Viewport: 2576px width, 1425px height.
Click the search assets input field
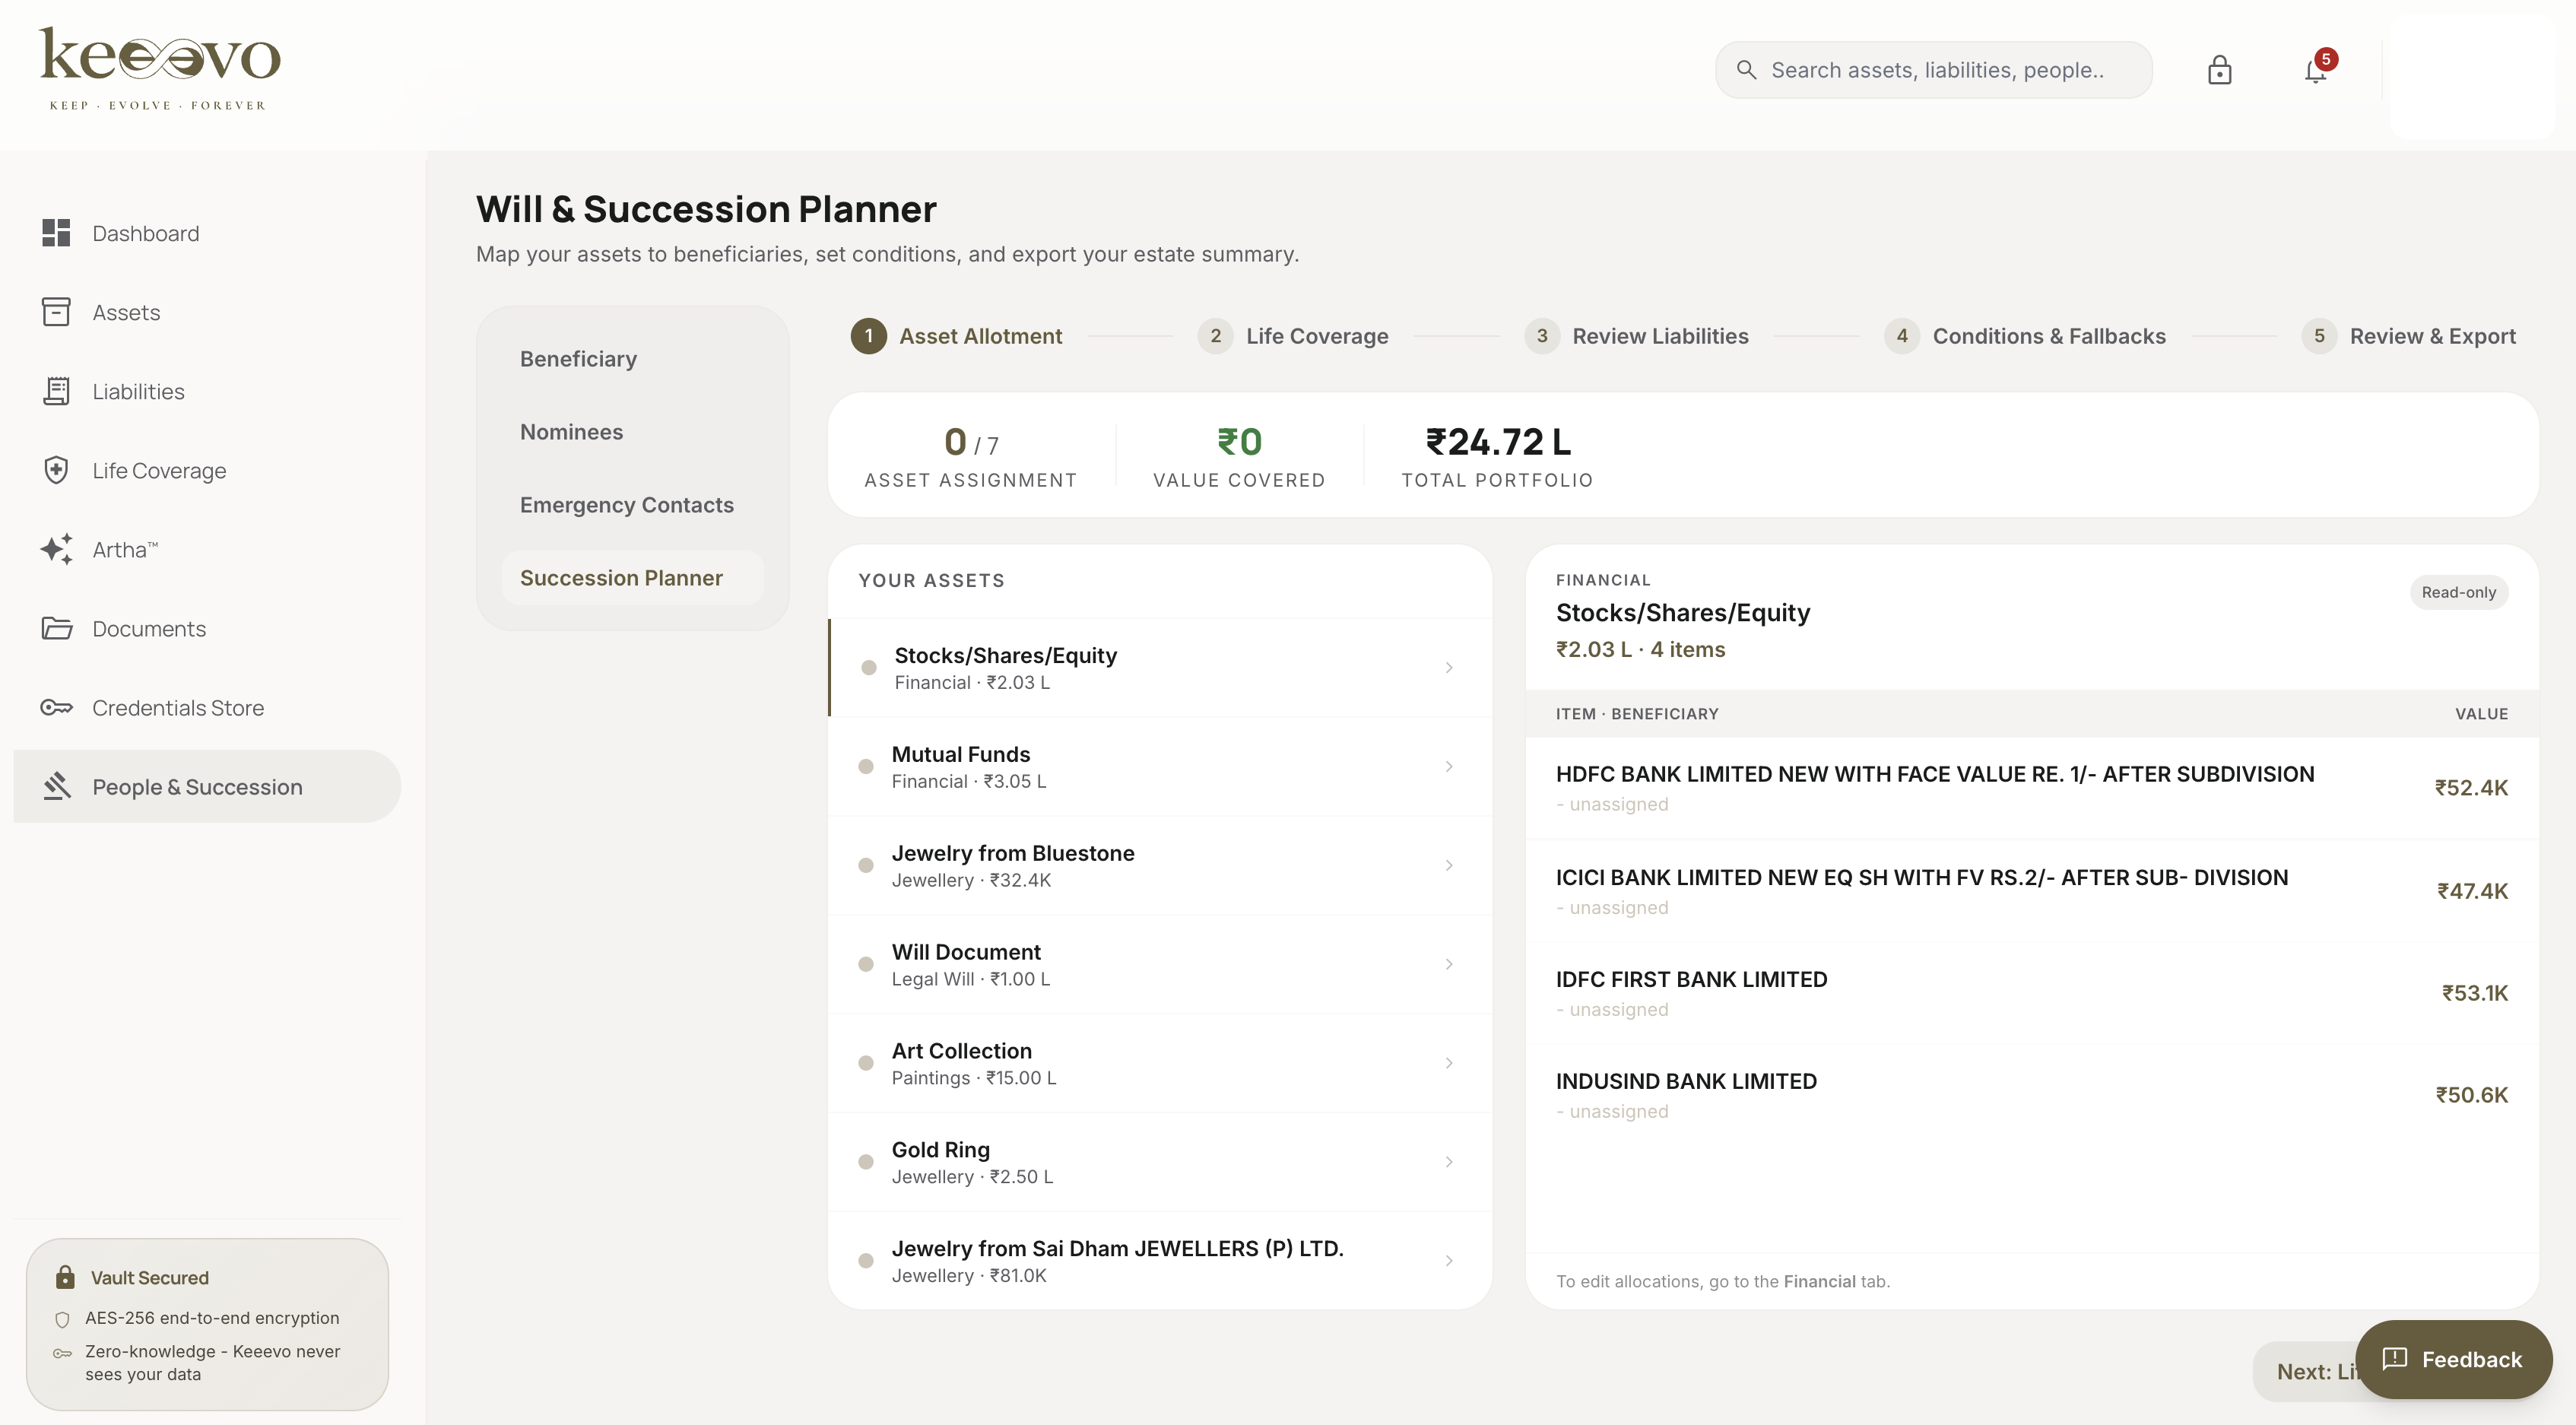click(1933, 70)
